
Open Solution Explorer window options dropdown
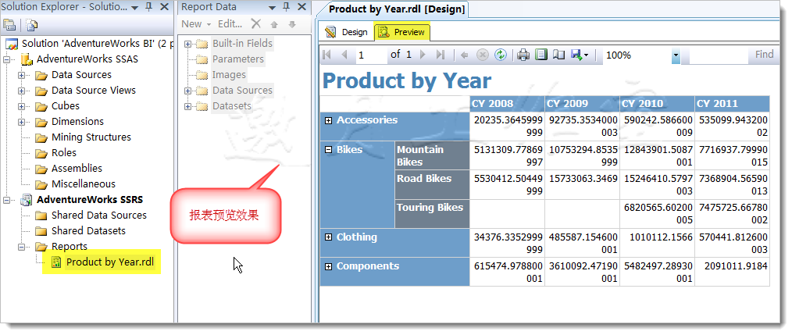135,8
